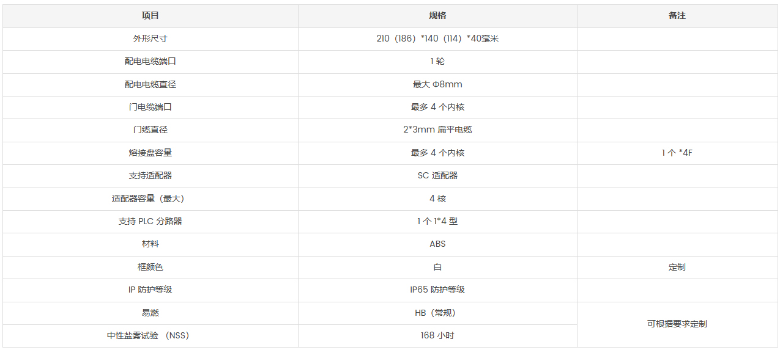Click the 框颜色 row label
The height and width of the screenshot is (350, 780).
pos(150,267)
